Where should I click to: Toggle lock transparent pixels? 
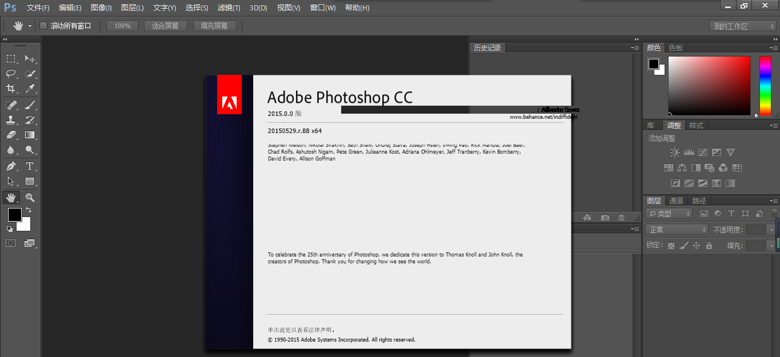point(671,246)
